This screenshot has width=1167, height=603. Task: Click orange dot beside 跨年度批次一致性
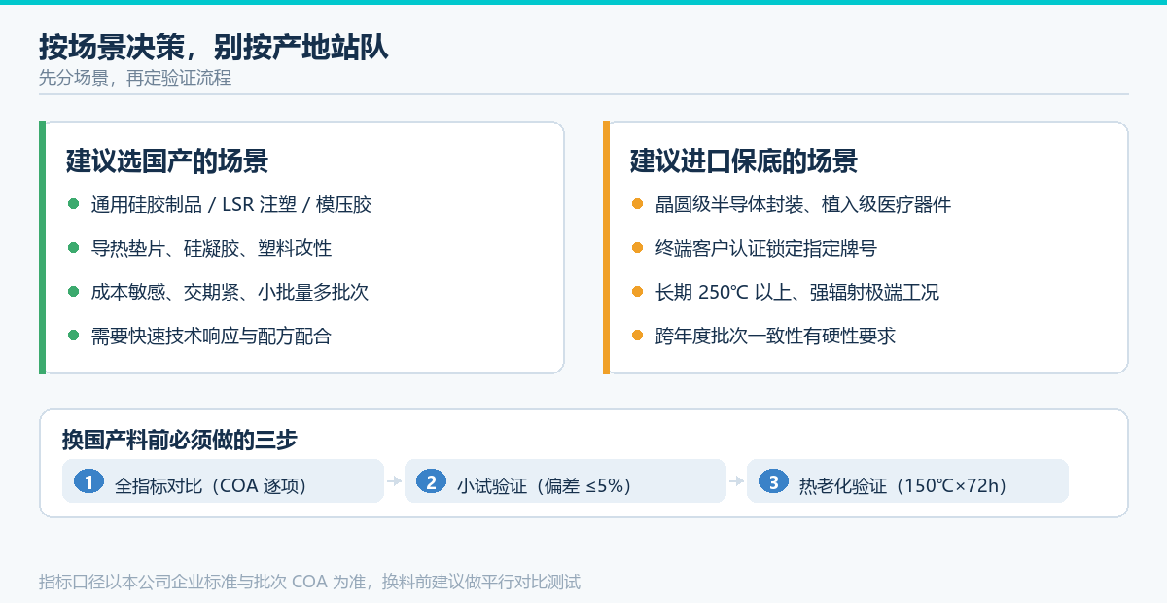coord(637,336)
